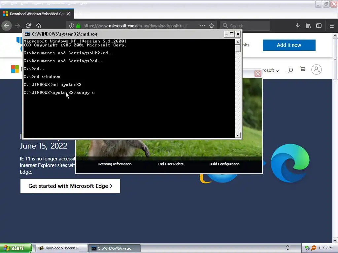338x253 pixels.
Task: Click the orange magnifier tray icon
Action: tap(314, 248)
